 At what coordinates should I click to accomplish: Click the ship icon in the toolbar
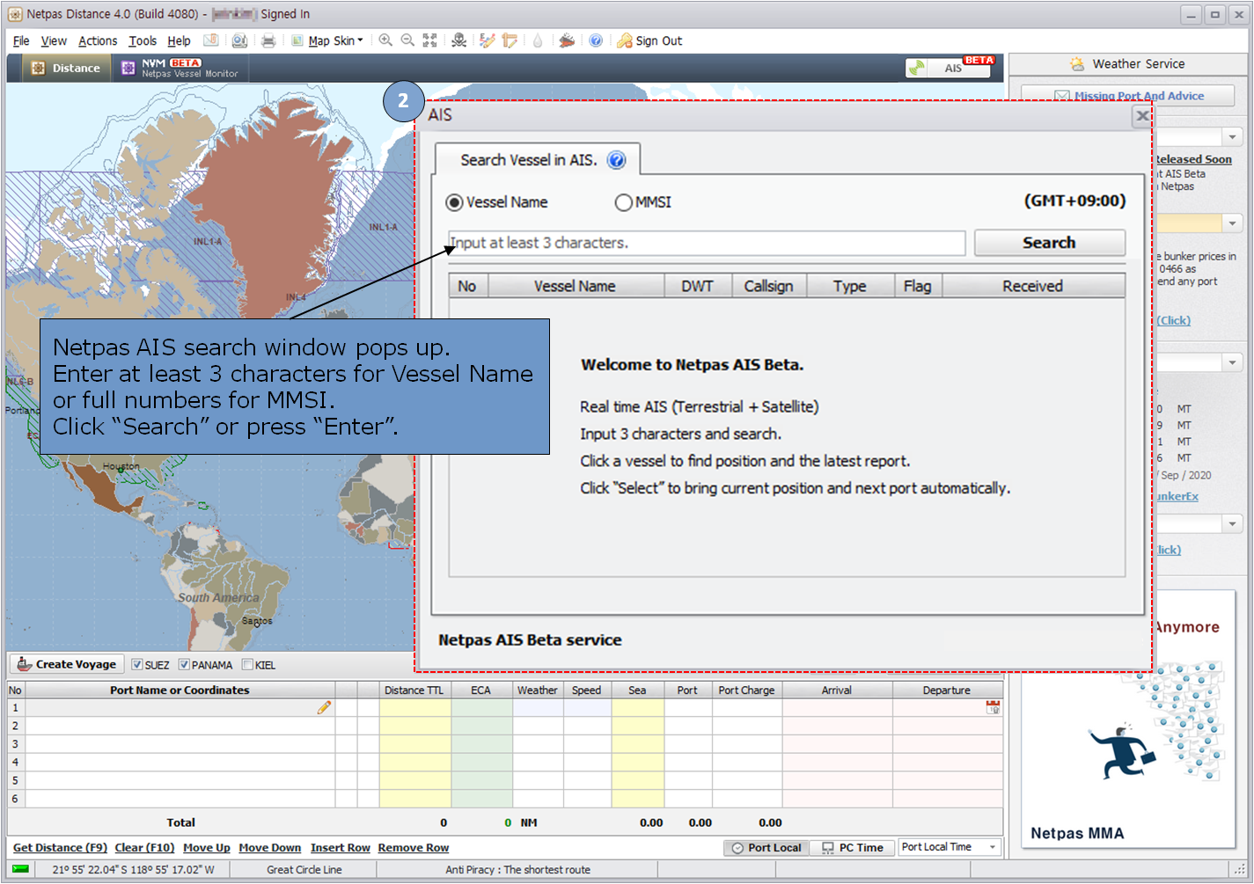[567, 40]
